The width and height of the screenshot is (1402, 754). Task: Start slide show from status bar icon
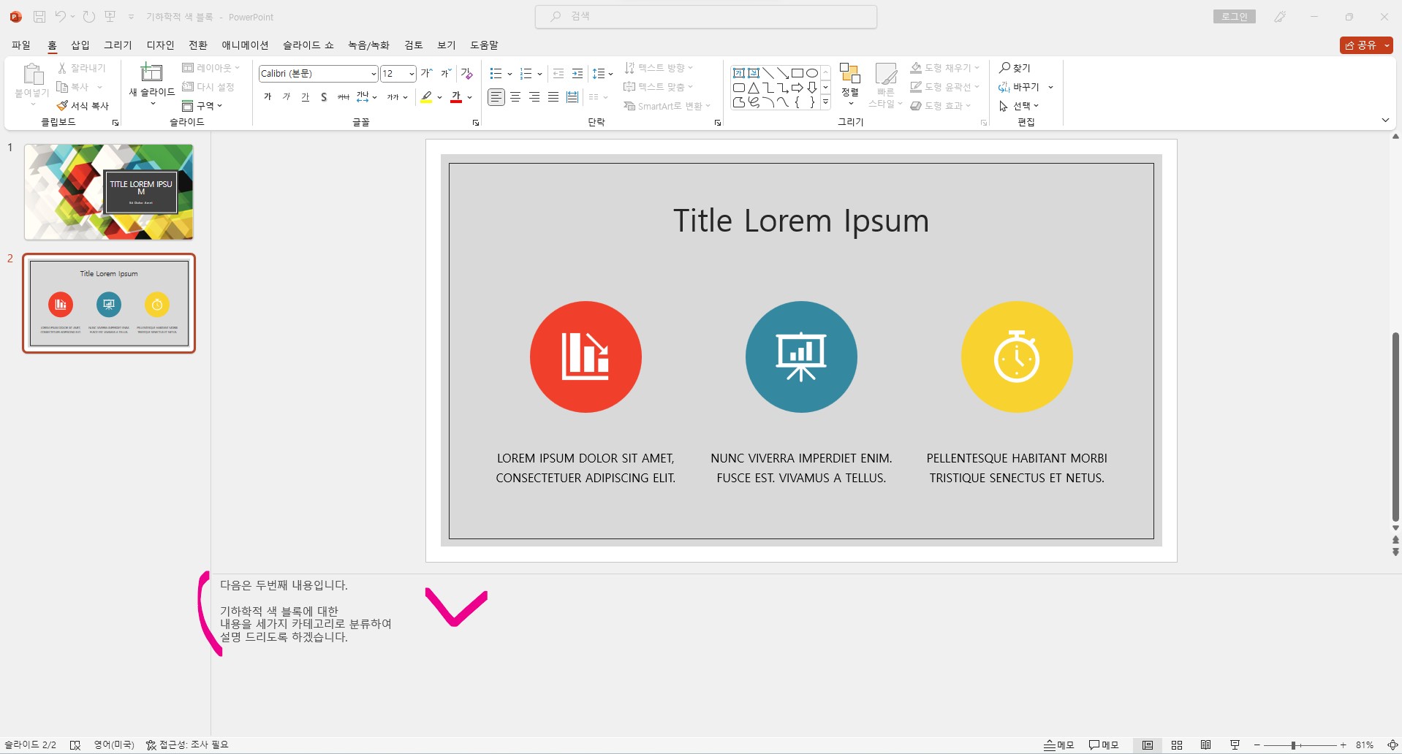(1235, 745)
